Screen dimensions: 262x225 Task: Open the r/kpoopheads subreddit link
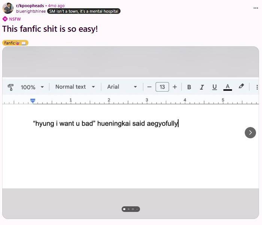(30, 6)
